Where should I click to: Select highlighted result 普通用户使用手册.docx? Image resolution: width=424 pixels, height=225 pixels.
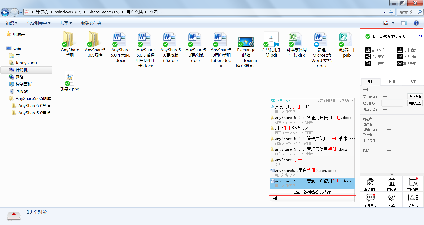pos(312,183)
